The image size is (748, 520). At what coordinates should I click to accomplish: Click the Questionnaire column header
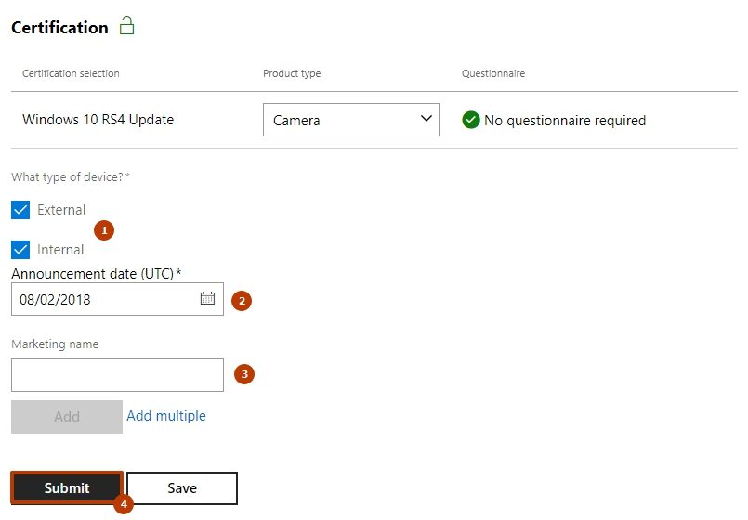493,73
